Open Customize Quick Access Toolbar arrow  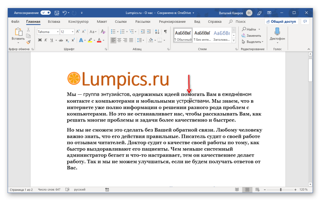[82, 13]
